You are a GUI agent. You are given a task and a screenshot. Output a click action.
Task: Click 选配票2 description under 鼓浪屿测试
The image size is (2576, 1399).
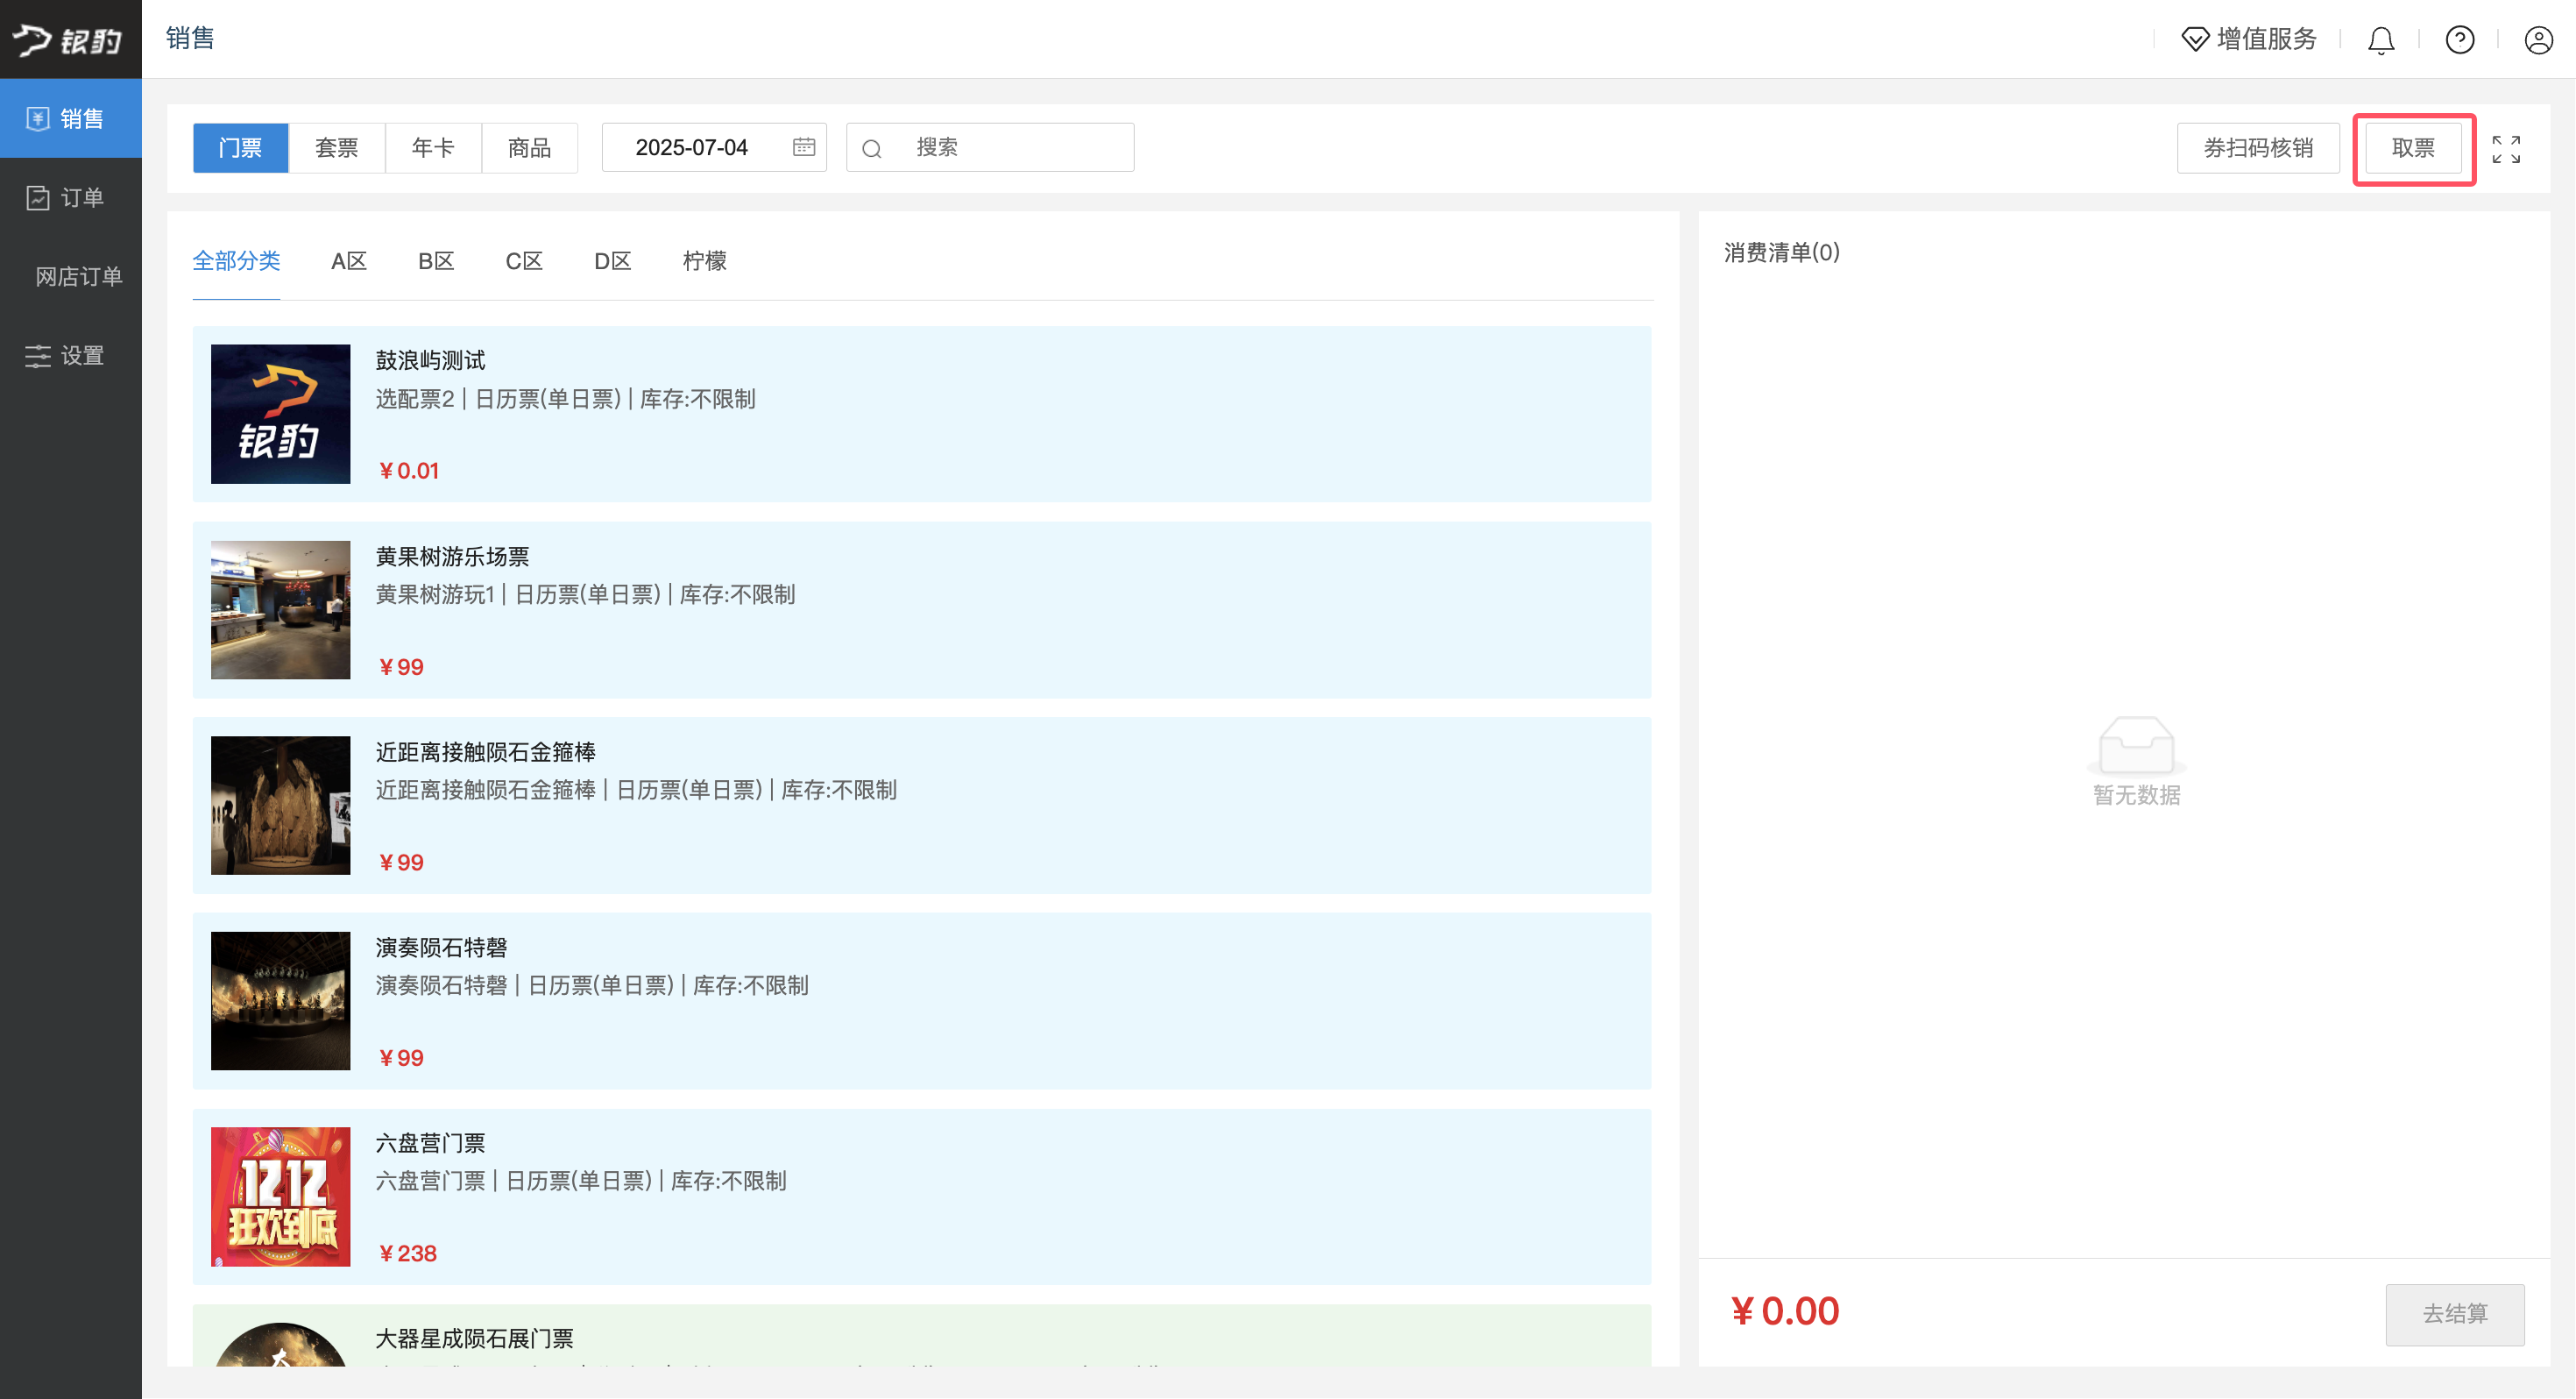click(565, 398)
